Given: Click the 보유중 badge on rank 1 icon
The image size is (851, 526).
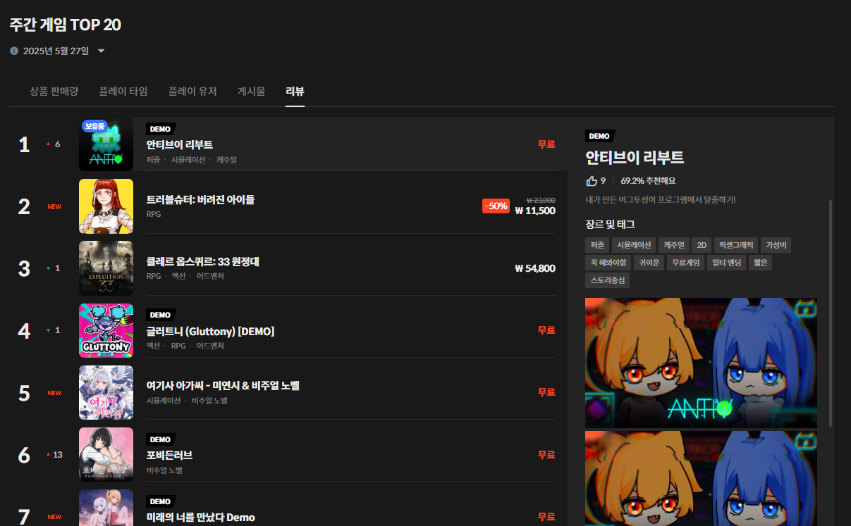Looking at the screenshot, I should tap(94, 126).
